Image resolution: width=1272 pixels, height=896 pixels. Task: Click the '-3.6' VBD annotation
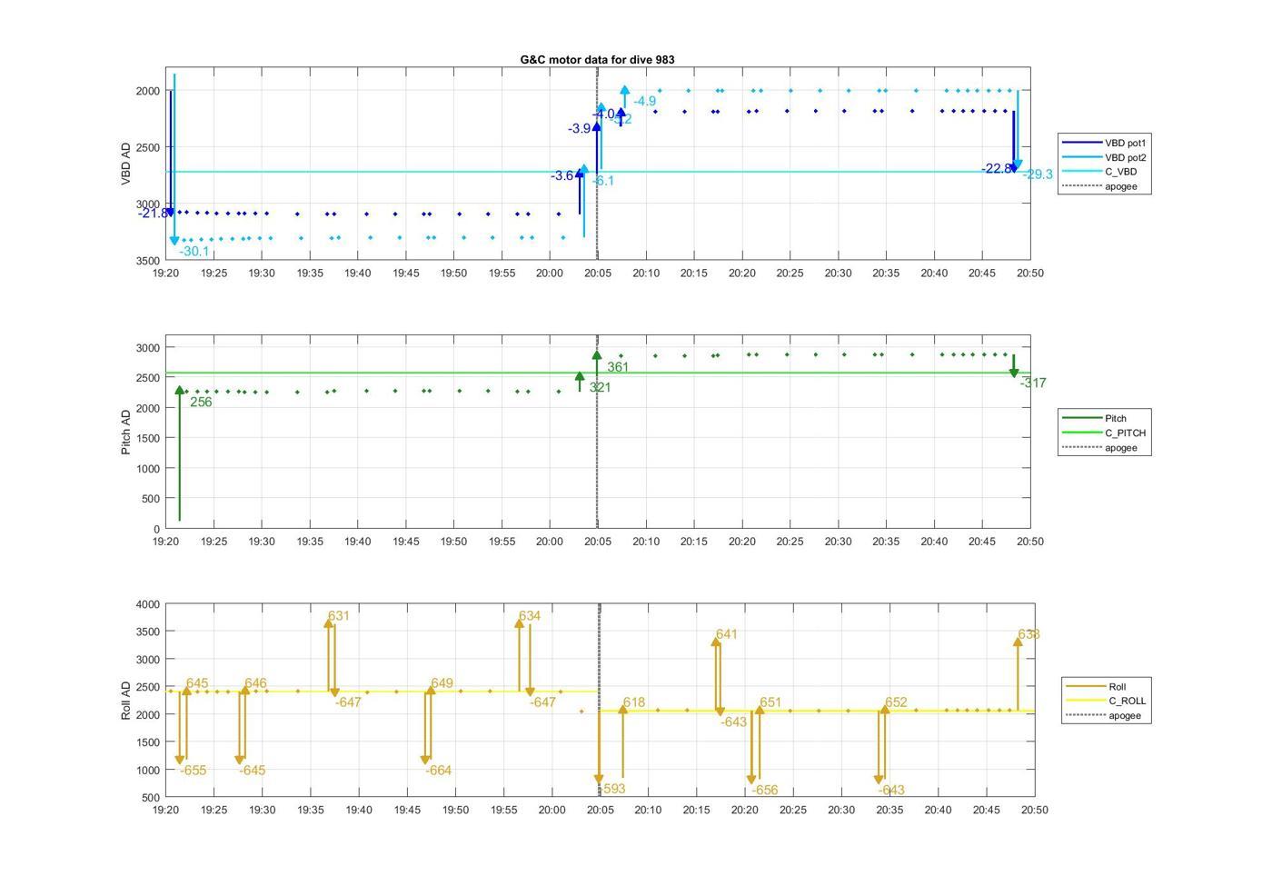(562, 175)
